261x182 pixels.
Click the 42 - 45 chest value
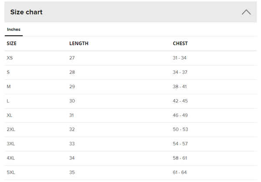click(180, 101)
